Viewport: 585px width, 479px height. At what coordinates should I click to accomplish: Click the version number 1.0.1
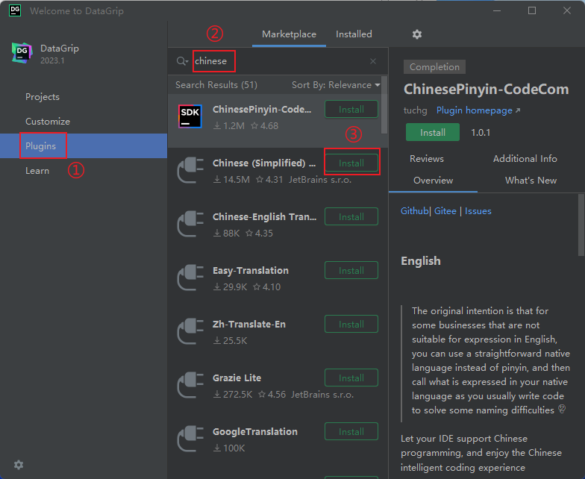(x=481, y=133)
